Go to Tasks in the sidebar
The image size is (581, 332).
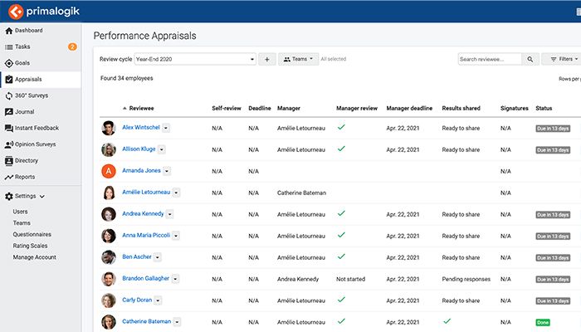click(22, 46)
